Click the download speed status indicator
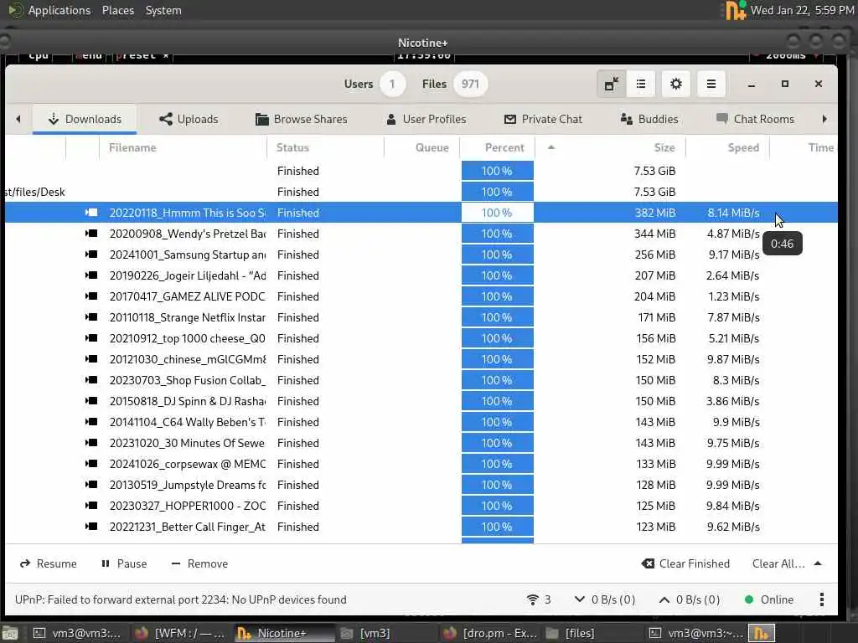 605,599
